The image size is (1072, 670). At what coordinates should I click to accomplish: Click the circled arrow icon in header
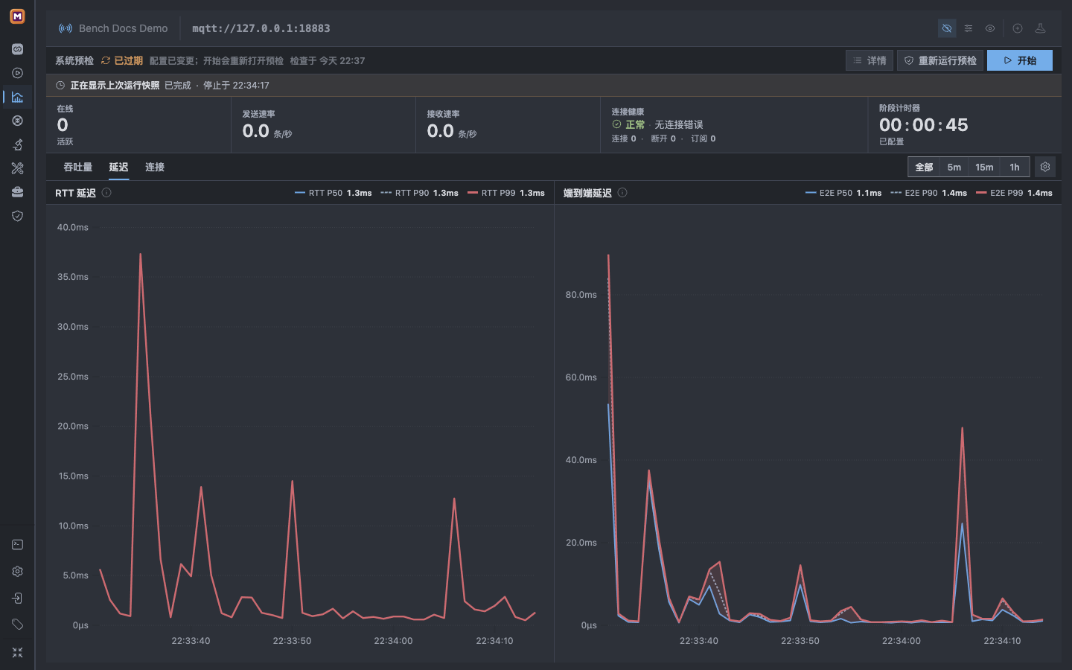coord(1018,28)
